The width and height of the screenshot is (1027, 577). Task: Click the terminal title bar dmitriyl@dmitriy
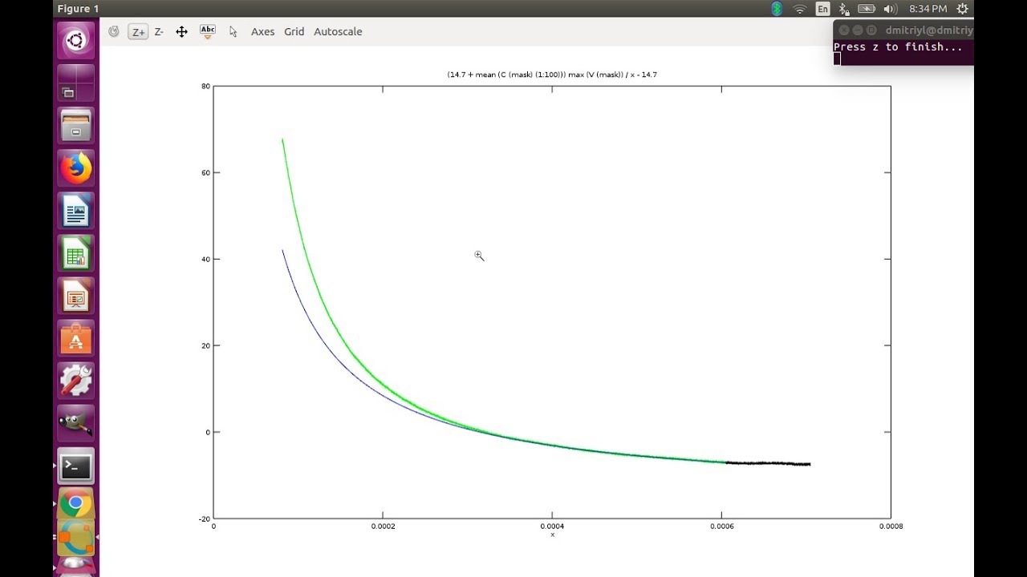pyautogui.click(x=929, y=30)
